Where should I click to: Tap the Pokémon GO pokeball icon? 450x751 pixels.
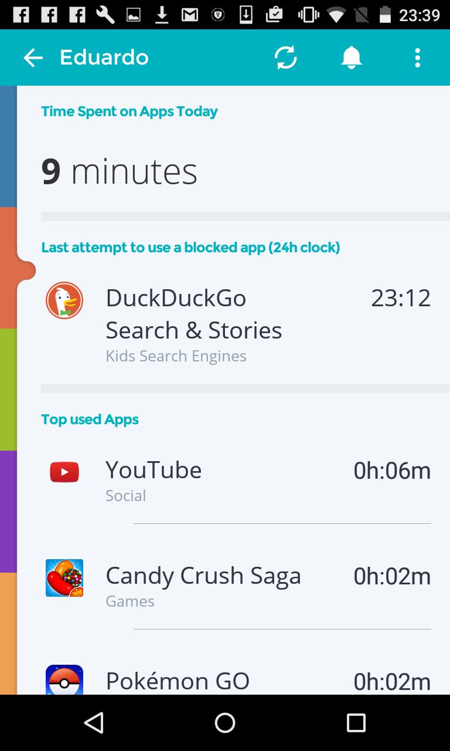pyautogui.click(x=64, y=681)
